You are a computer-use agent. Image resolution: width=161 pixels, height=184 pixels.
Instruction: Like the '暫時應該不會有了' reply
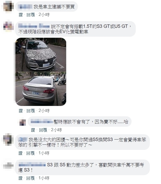(33, 130)
